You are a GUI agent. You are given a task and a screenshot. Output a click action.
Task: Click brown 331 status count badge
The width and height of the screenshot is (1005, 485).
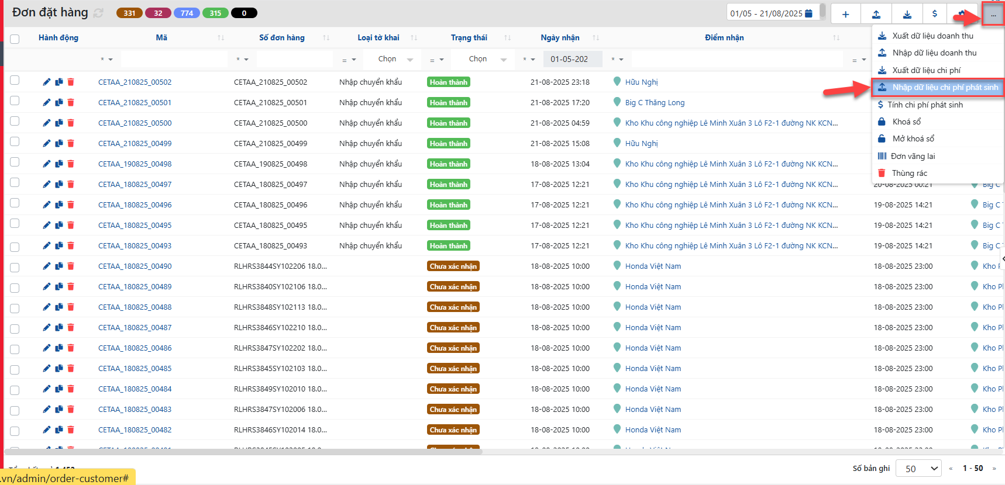coord(129,13)
